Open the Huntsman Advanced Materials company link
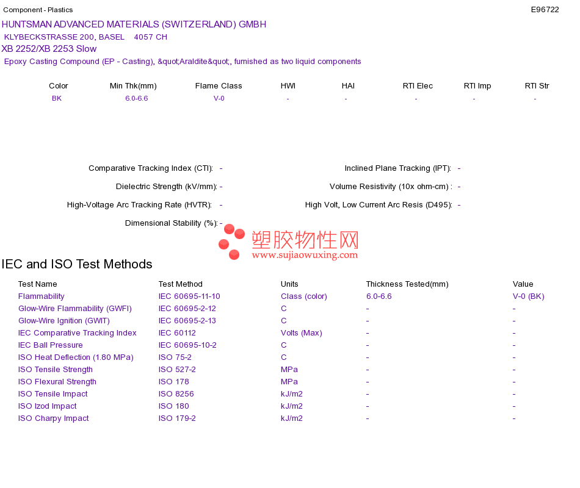Viewport: 580px width, 488px height. [134, 24]
